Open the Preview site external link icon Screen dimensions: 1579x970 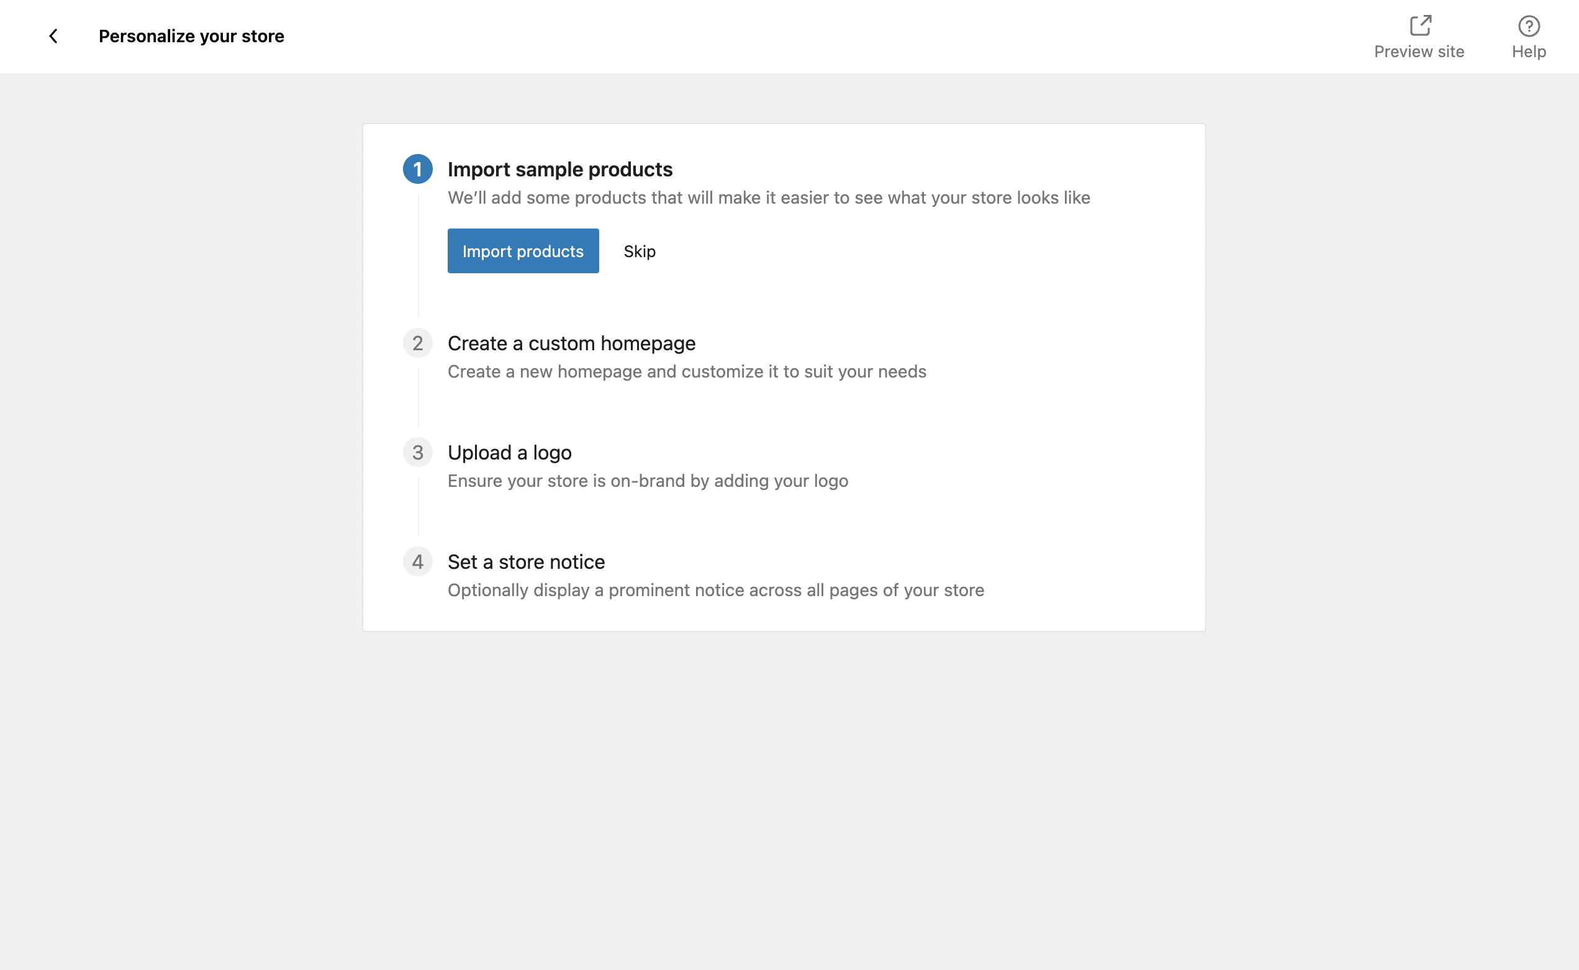click(1420, 25)
